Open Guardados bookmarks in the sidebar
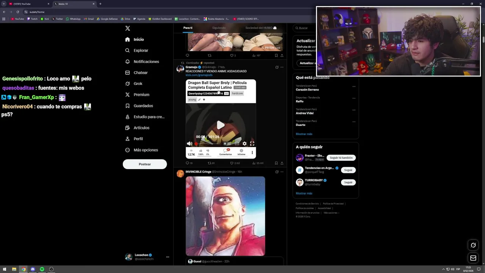 tap(139, 106)
